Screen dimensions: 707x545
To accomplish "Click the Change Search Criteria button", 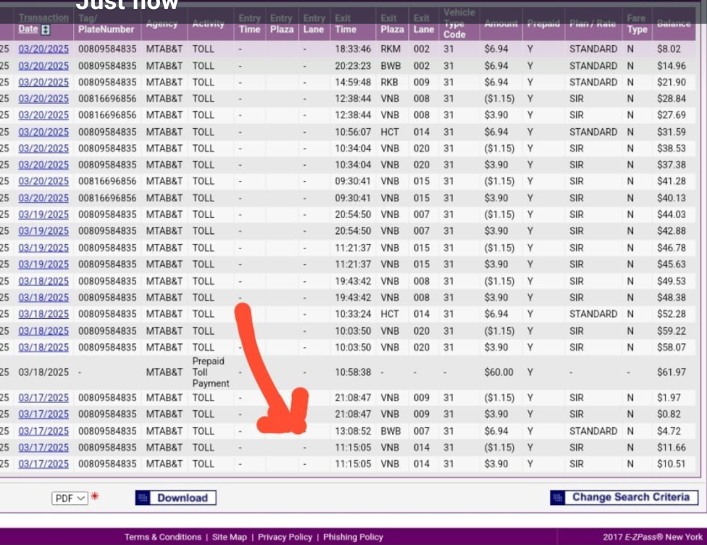I will point(624,497).
